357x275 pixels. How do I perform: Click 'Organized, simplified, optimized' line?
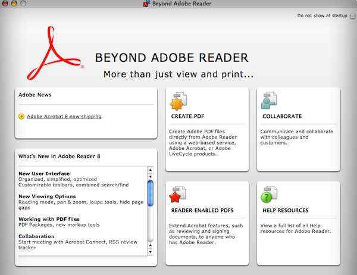pos(58,179)
